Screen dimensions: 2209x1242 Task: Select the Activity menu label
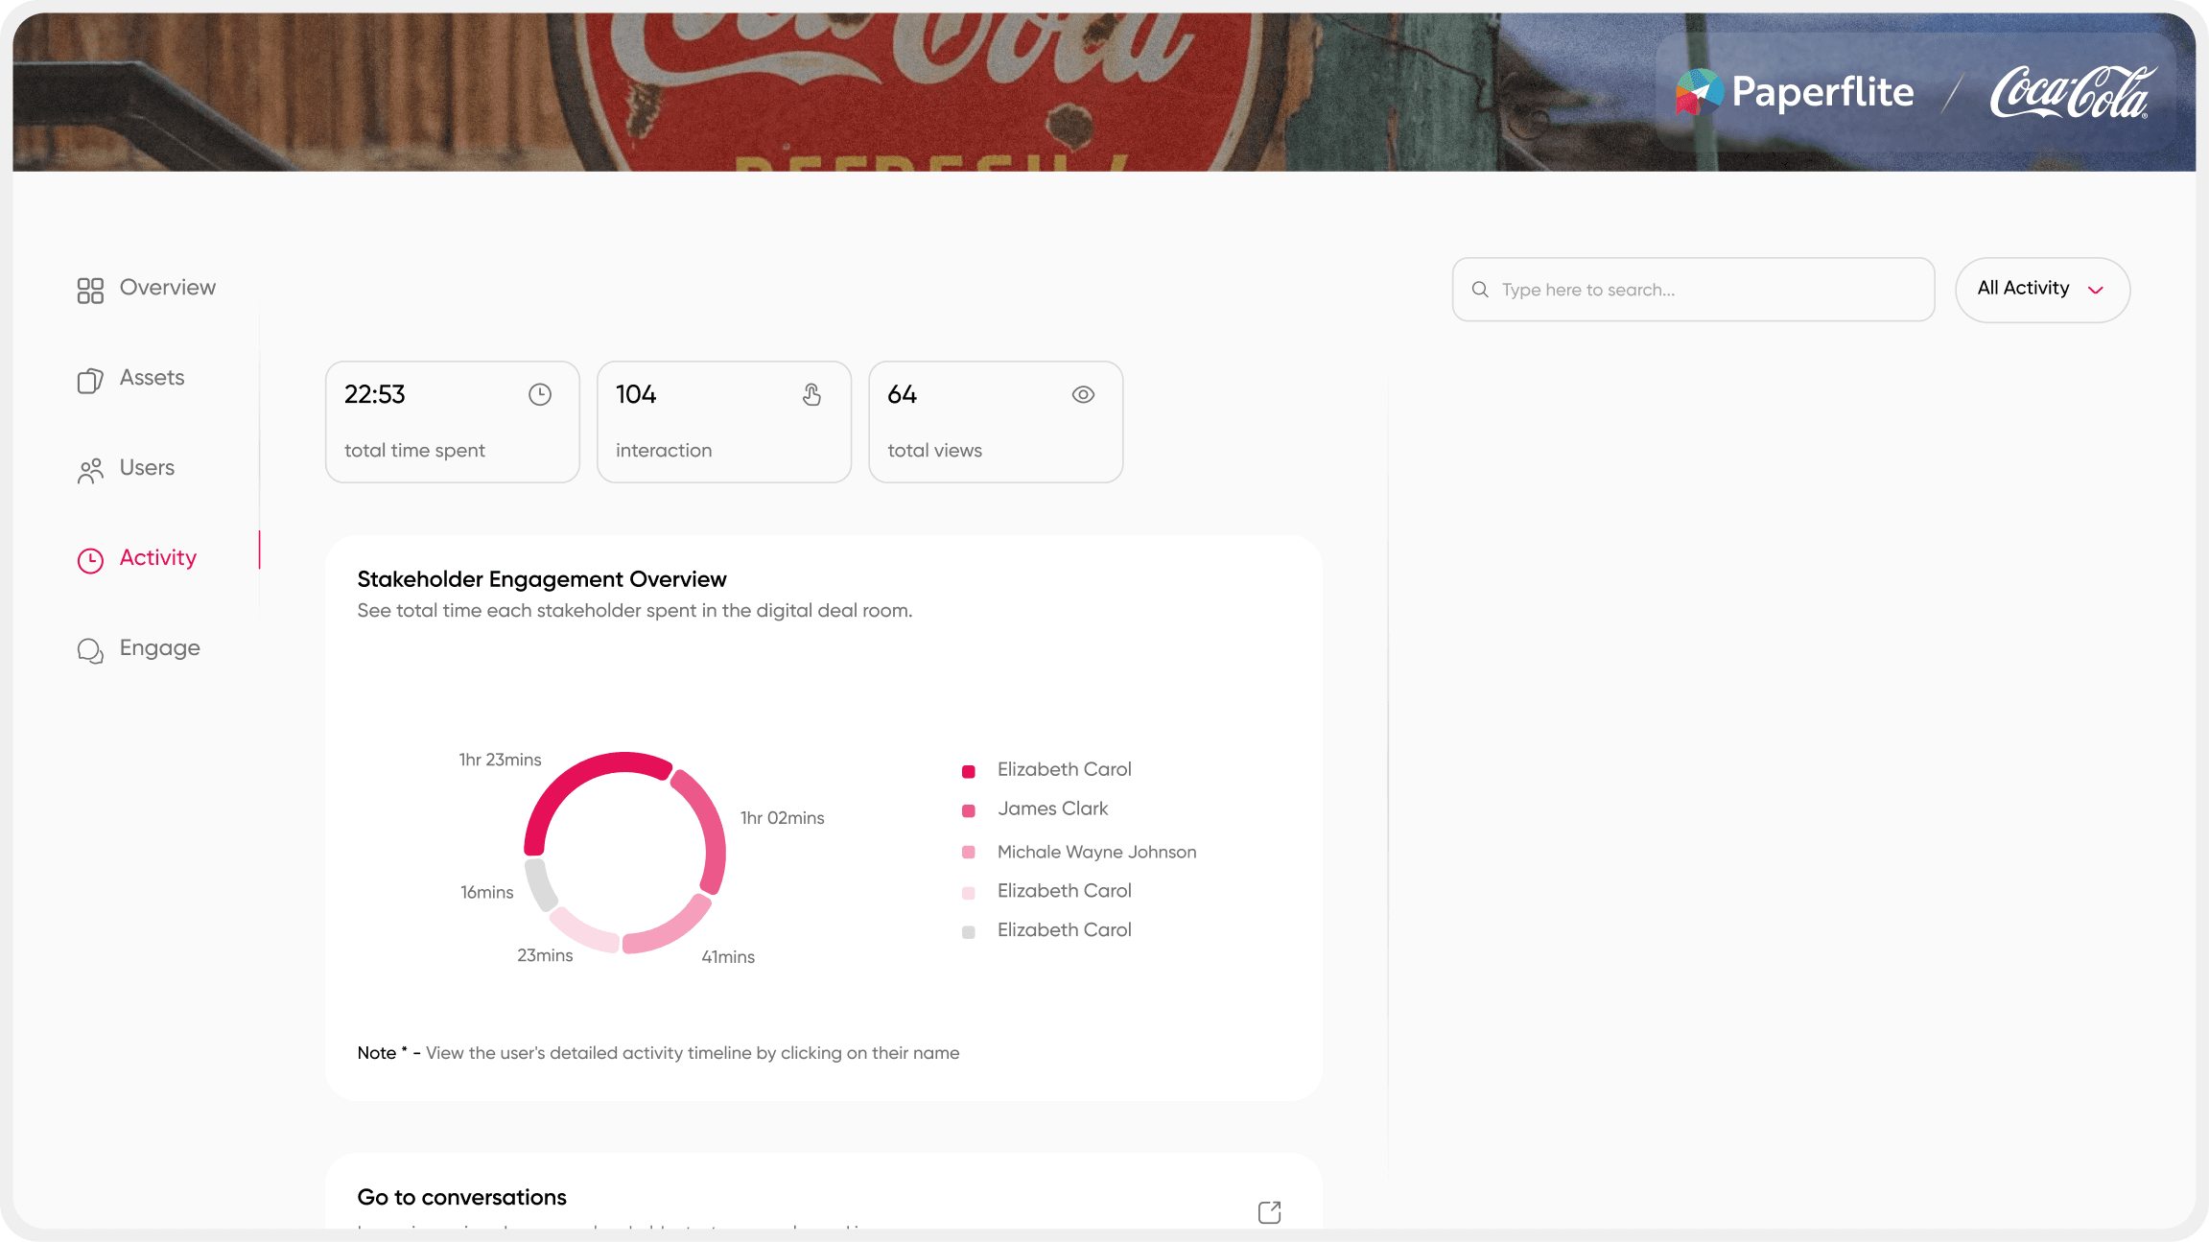pyautogui.click(x=158, y=557)
